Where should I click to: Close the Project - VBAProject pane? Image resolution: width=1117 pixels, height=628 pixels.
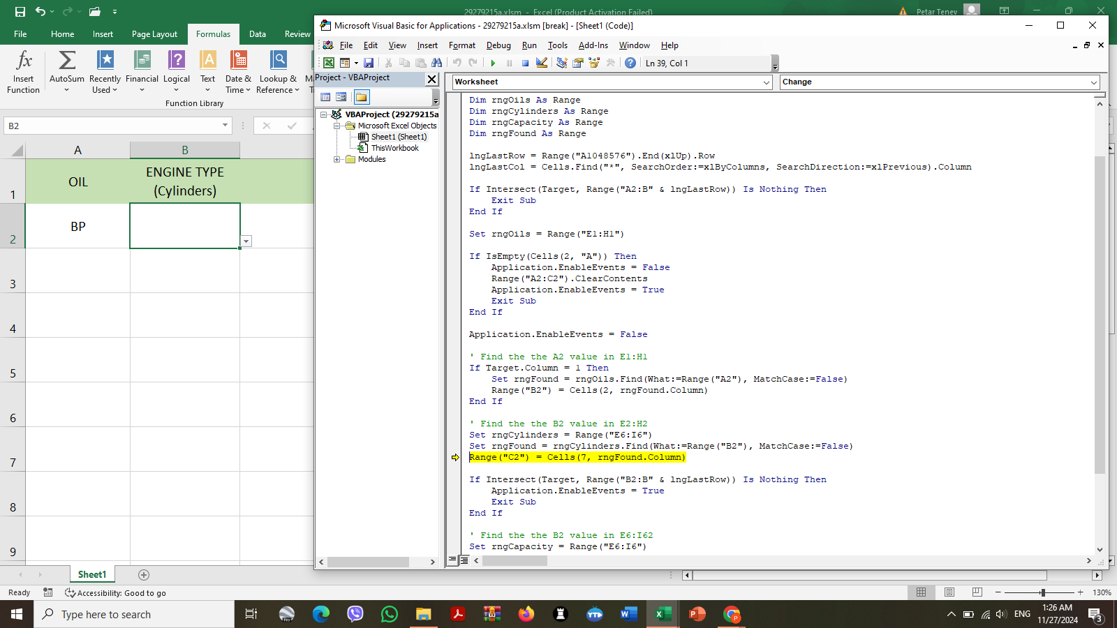(x=432, y=79)
